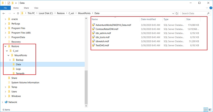Image resolution: width=213 pixels, height=112 pixels.
Task: Open the recent locations dropdown
Action: point(14,13)
